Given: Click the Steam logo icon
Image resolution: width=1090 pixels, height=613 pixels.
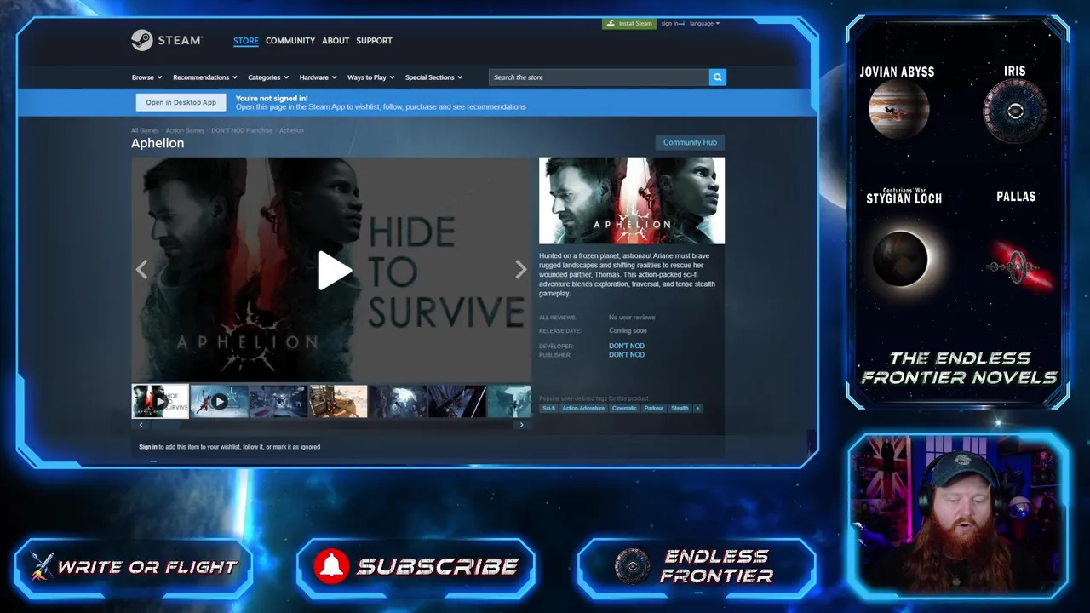Looking at the screenshot, I should click(141, 40).
